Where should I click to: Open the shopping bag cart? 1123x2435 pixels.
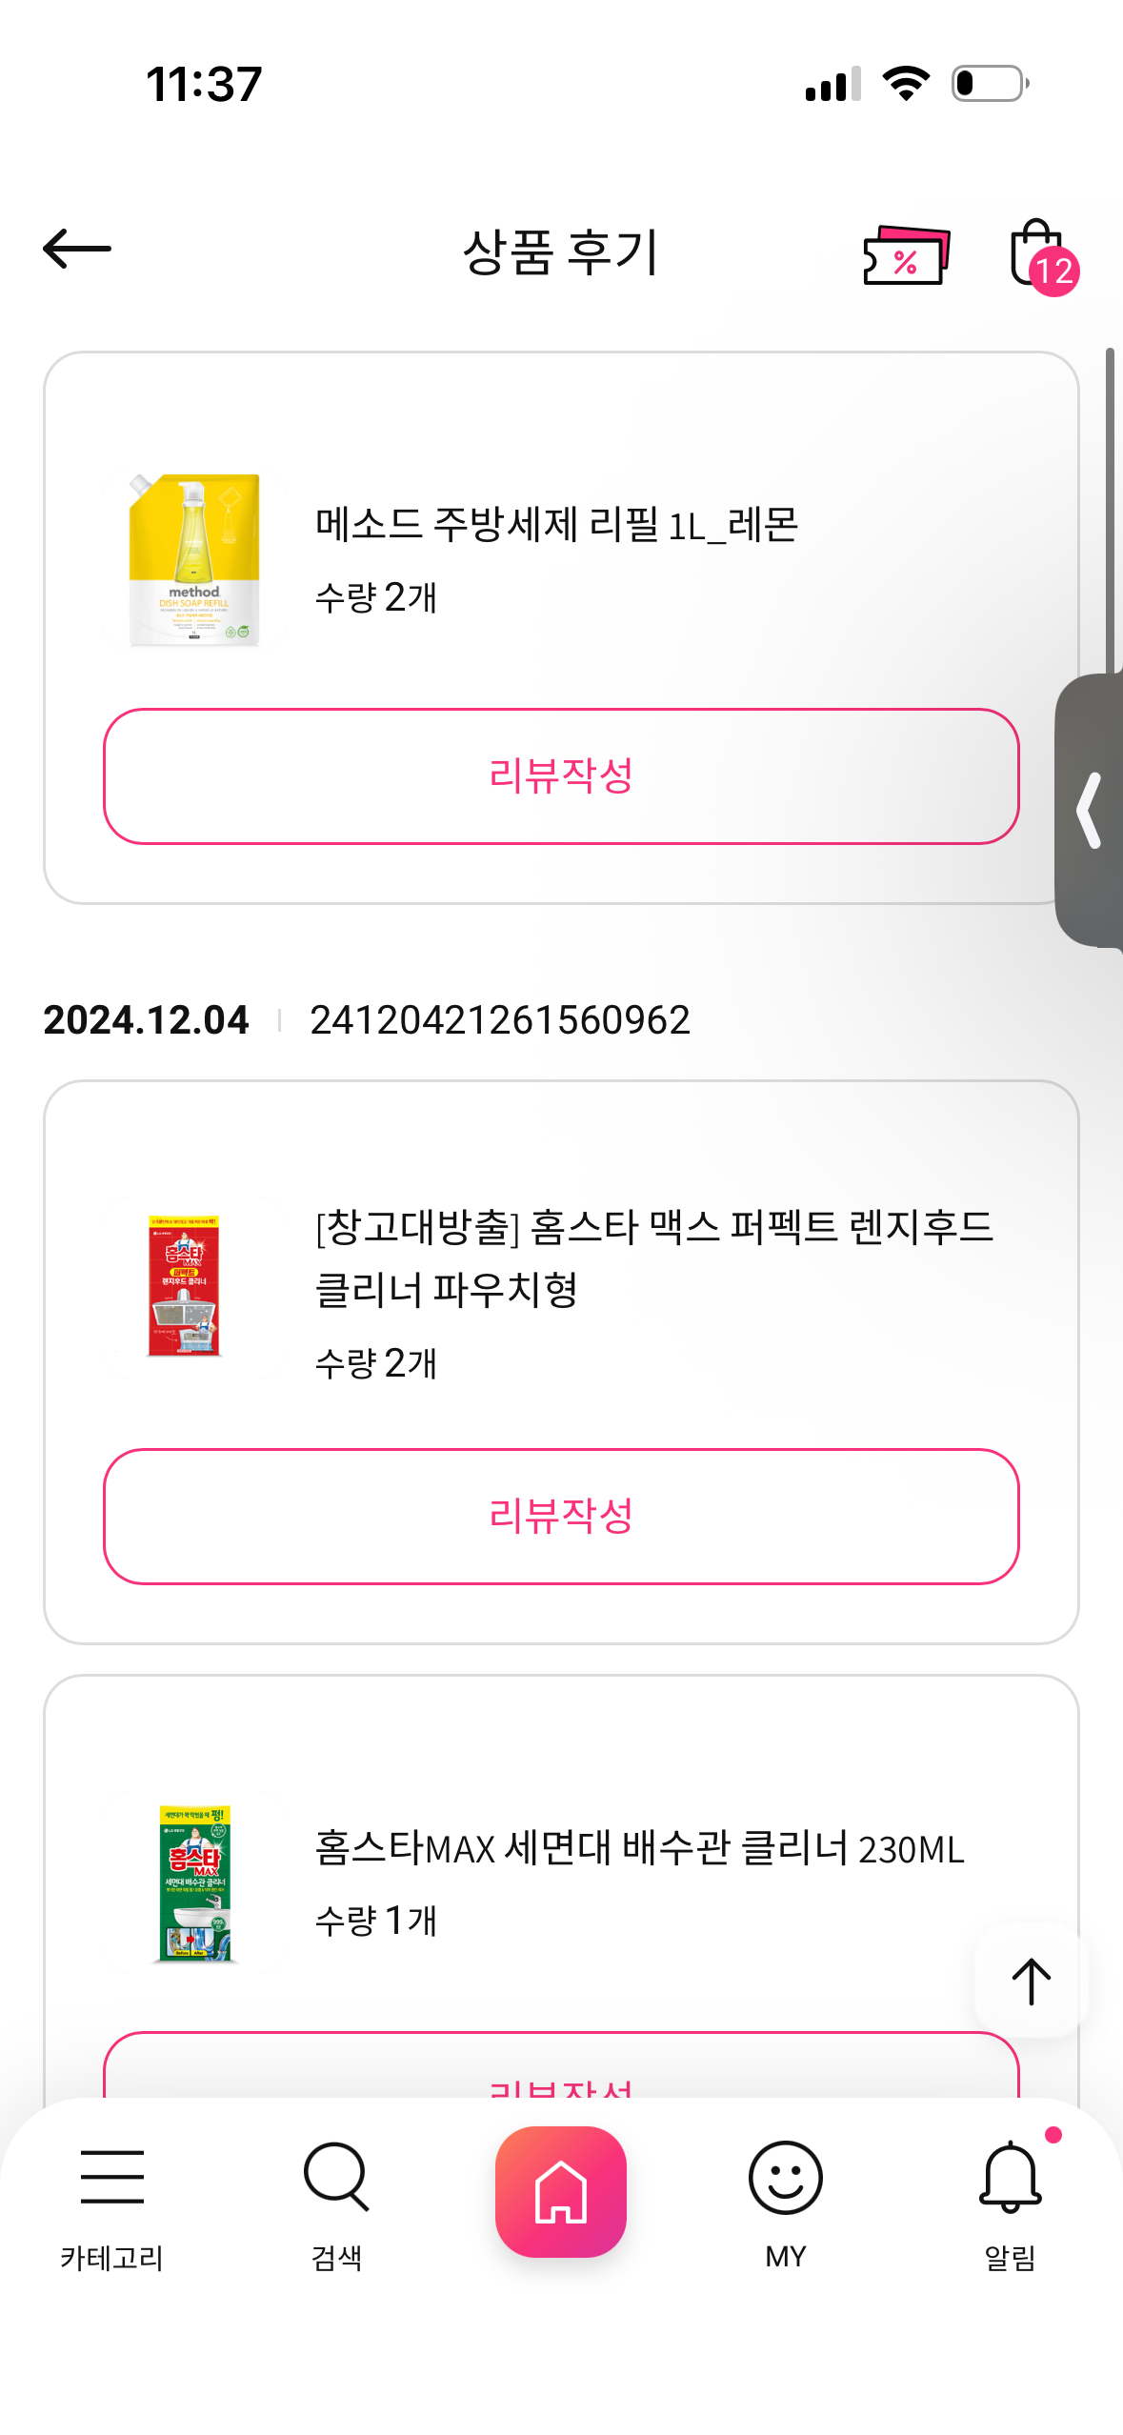point(1040,254)
